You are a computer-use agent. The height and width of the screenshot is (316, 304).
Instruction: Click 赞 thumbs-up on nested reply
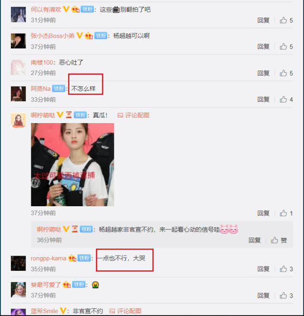click(279, 240)
